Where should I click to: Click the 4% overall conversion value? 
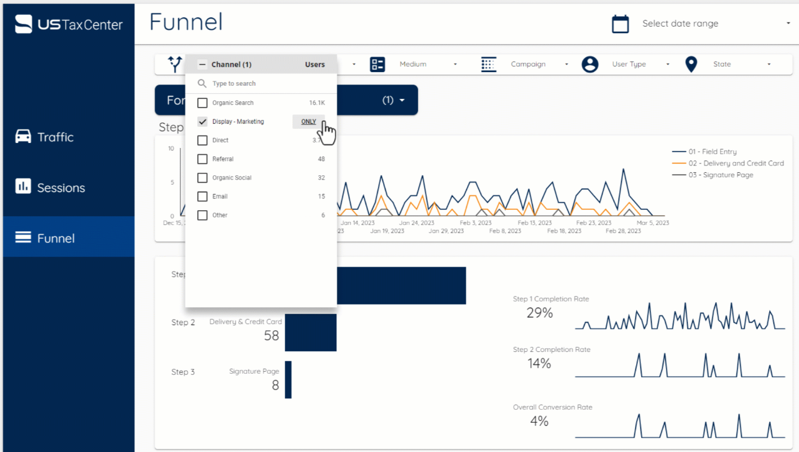tap(539, 421)
